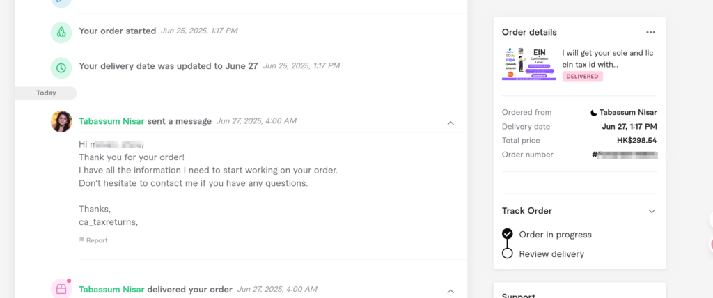
Task: Open the three-dot menu in Order details
Action: [651, 32]
